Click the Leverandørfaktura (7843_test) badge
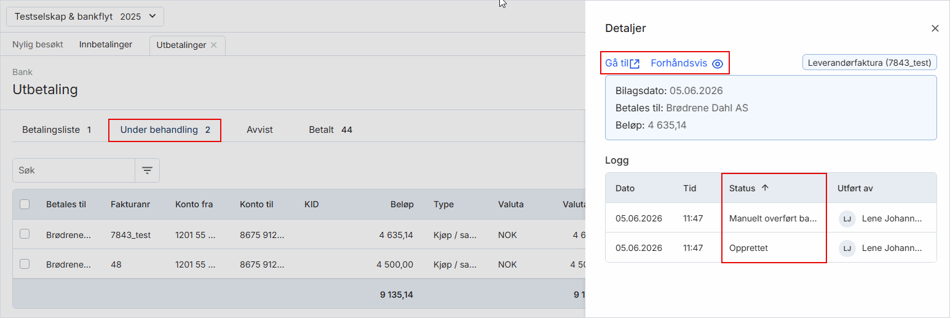950x318 pixels. pyautogui.click(x=869, y=63)
